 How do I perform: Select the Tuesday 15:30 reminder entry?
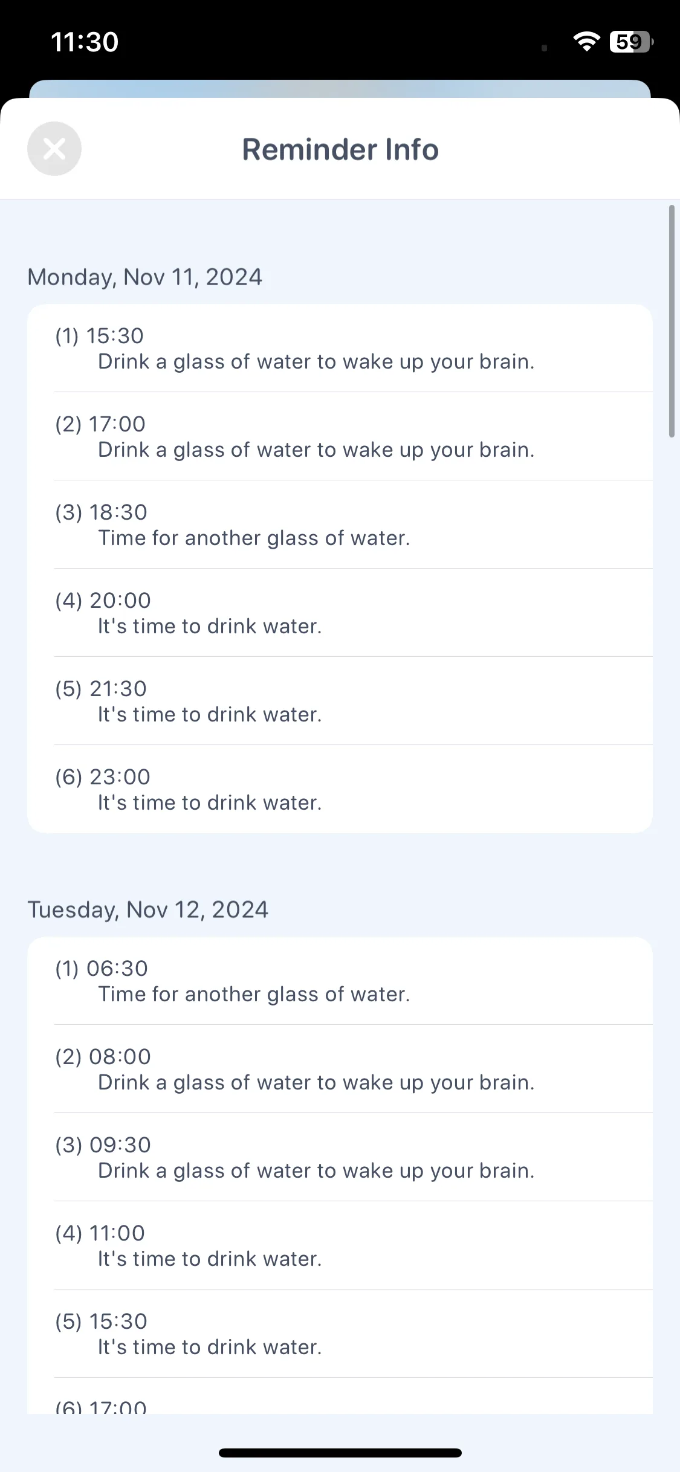[340, 1334]
